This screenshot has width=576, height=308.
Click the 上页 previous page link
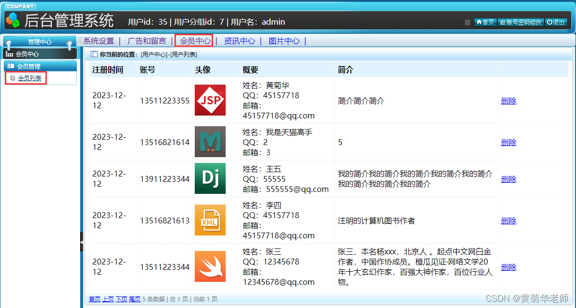(108, 299)
